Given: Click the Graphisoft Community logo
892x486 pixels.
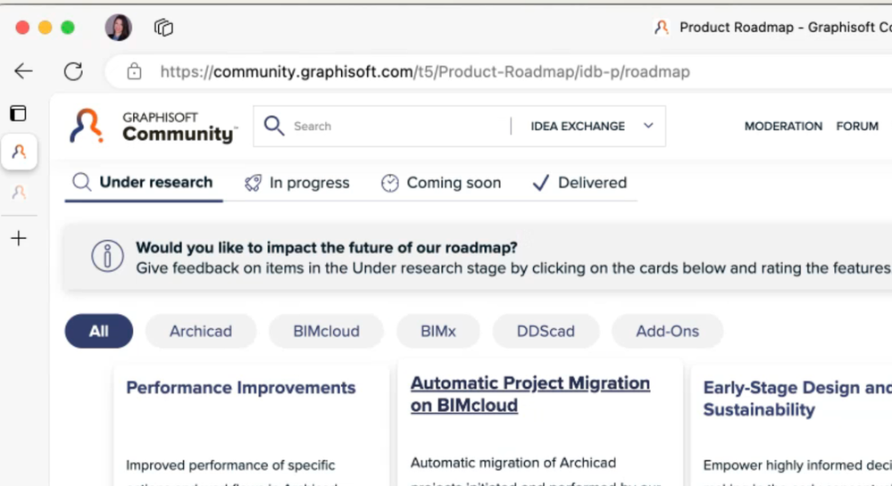Looking at the screenshot, I should point(152,126).
